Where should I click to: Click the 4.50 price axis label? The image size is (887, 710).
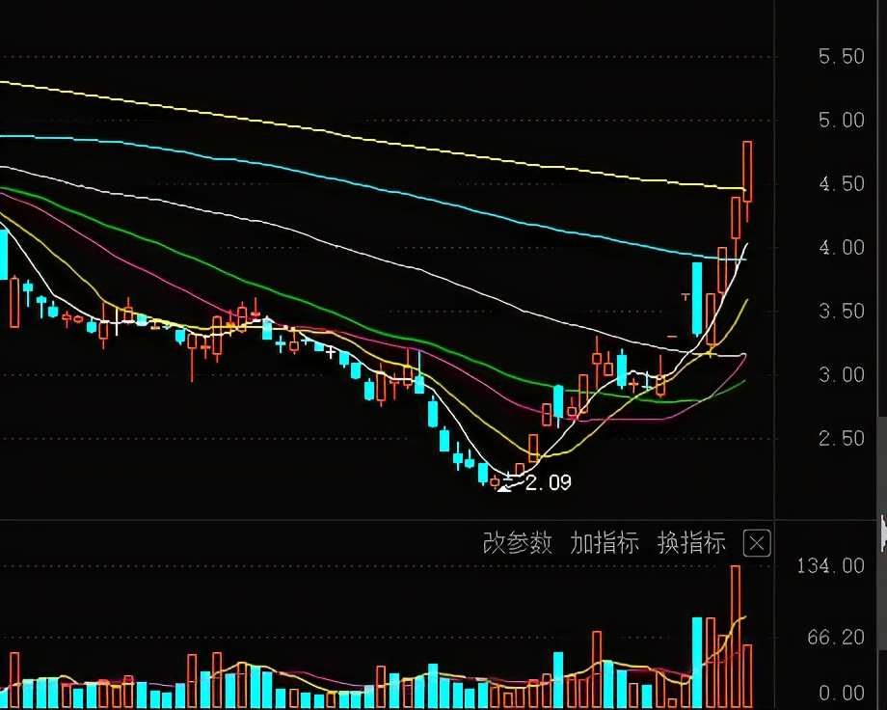(x=841, y=184)
